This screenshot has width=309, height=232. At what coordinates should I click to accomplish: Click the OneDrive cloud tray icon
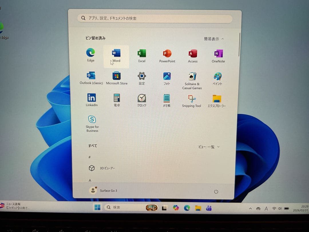258,209
